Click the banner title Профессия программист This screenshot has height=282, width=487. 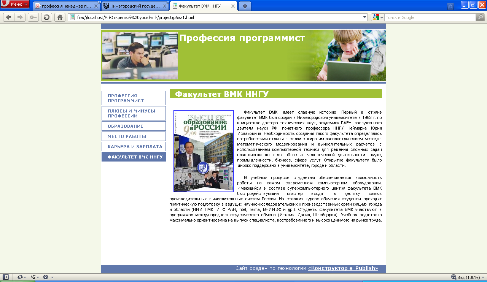[242, 38]
